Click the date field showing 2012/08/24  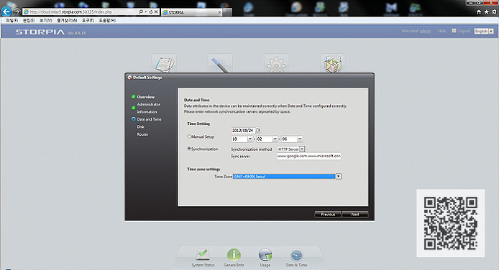[x=243, y=130]
